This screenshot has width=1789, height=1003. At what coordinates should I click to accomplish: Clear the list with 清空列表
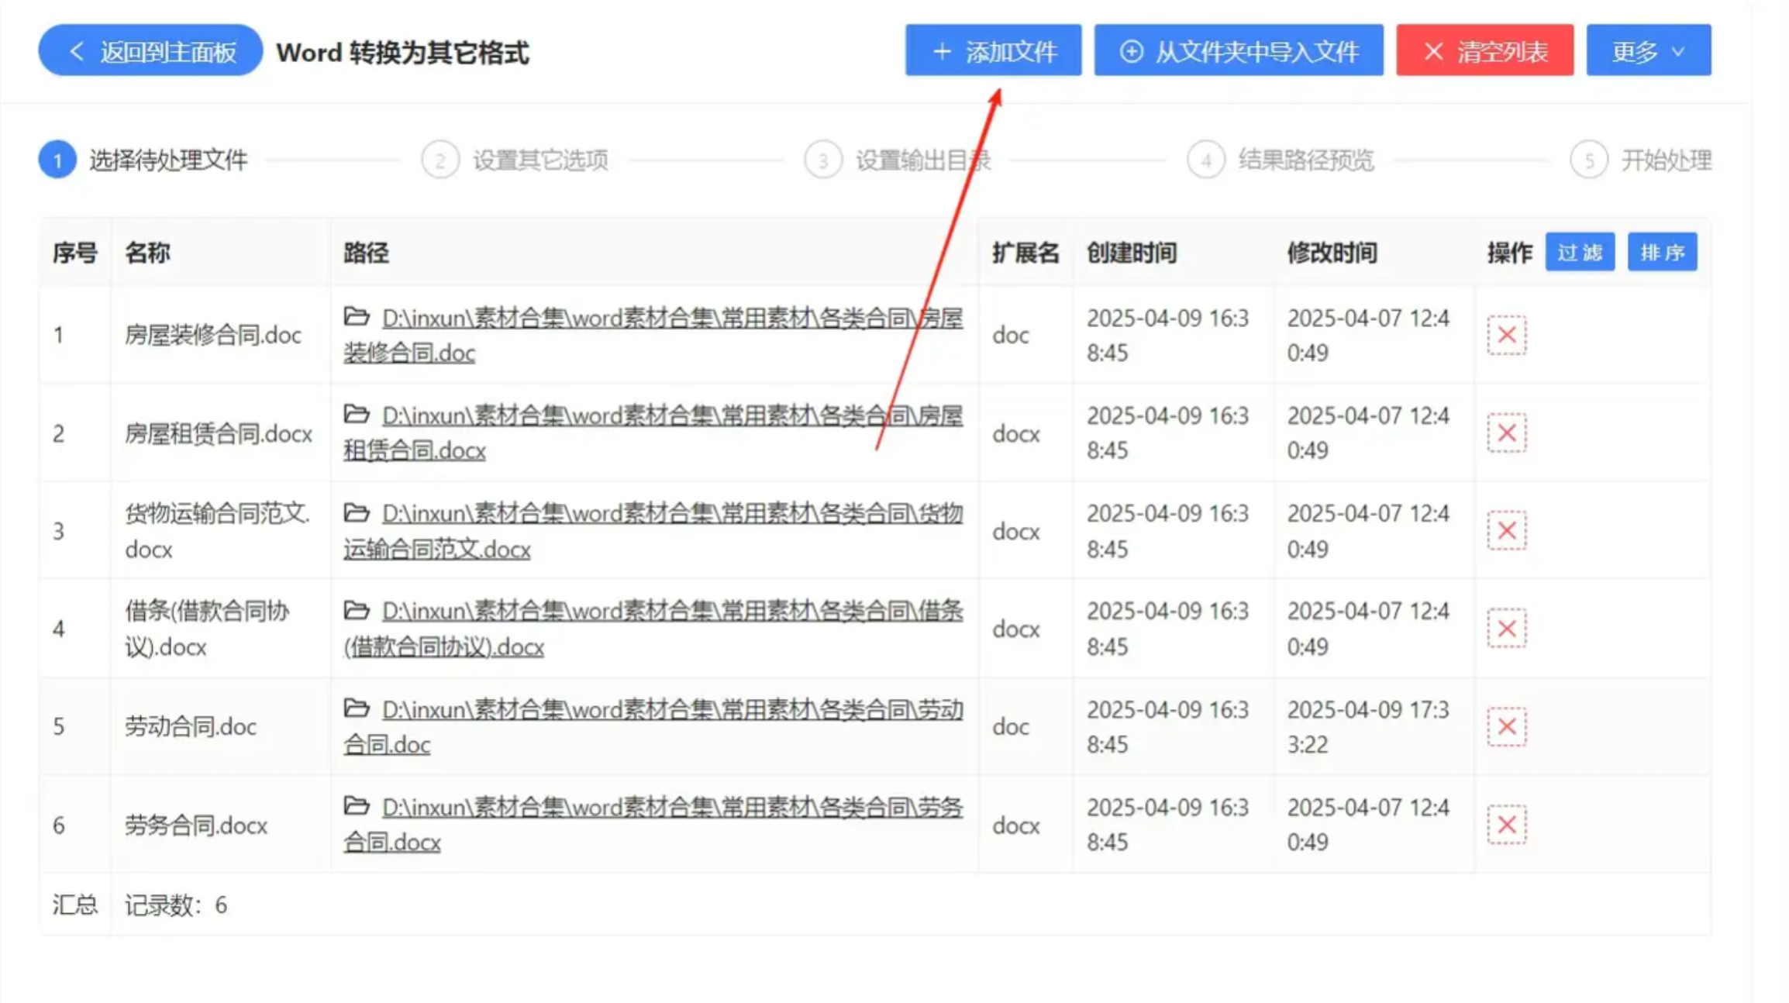pyautogui.click(x=1484, y=51)
